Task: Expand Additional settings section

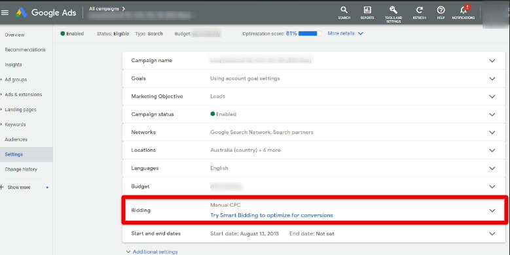Action: pos(152,252)
